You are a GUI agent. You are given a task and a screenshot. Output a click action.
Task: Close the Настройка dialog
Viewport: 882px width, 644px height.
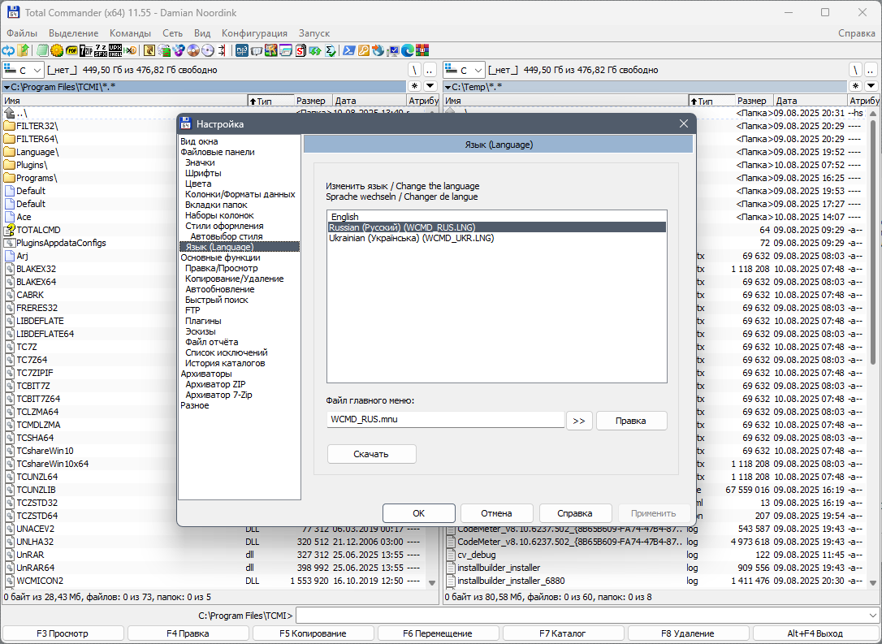click(684, 123)
